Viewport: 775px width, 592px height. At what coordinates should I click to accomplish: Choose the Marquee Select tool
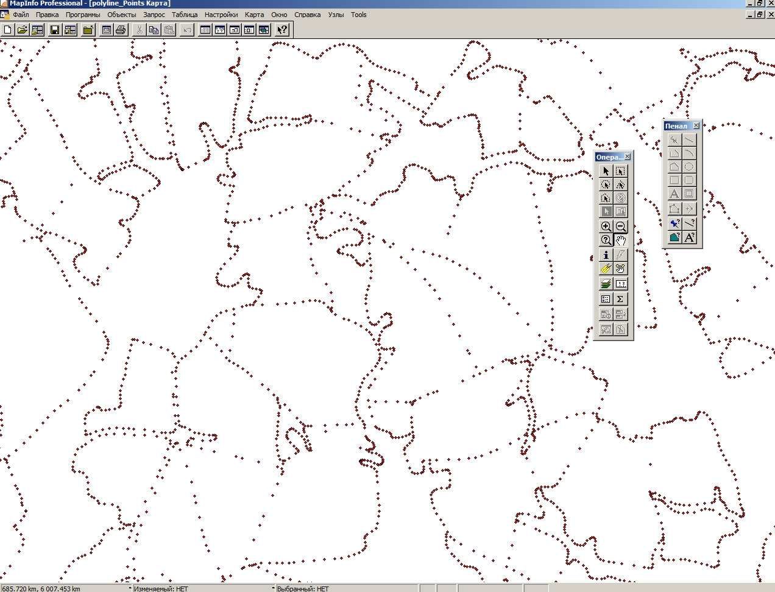click(x=620, y=171)
